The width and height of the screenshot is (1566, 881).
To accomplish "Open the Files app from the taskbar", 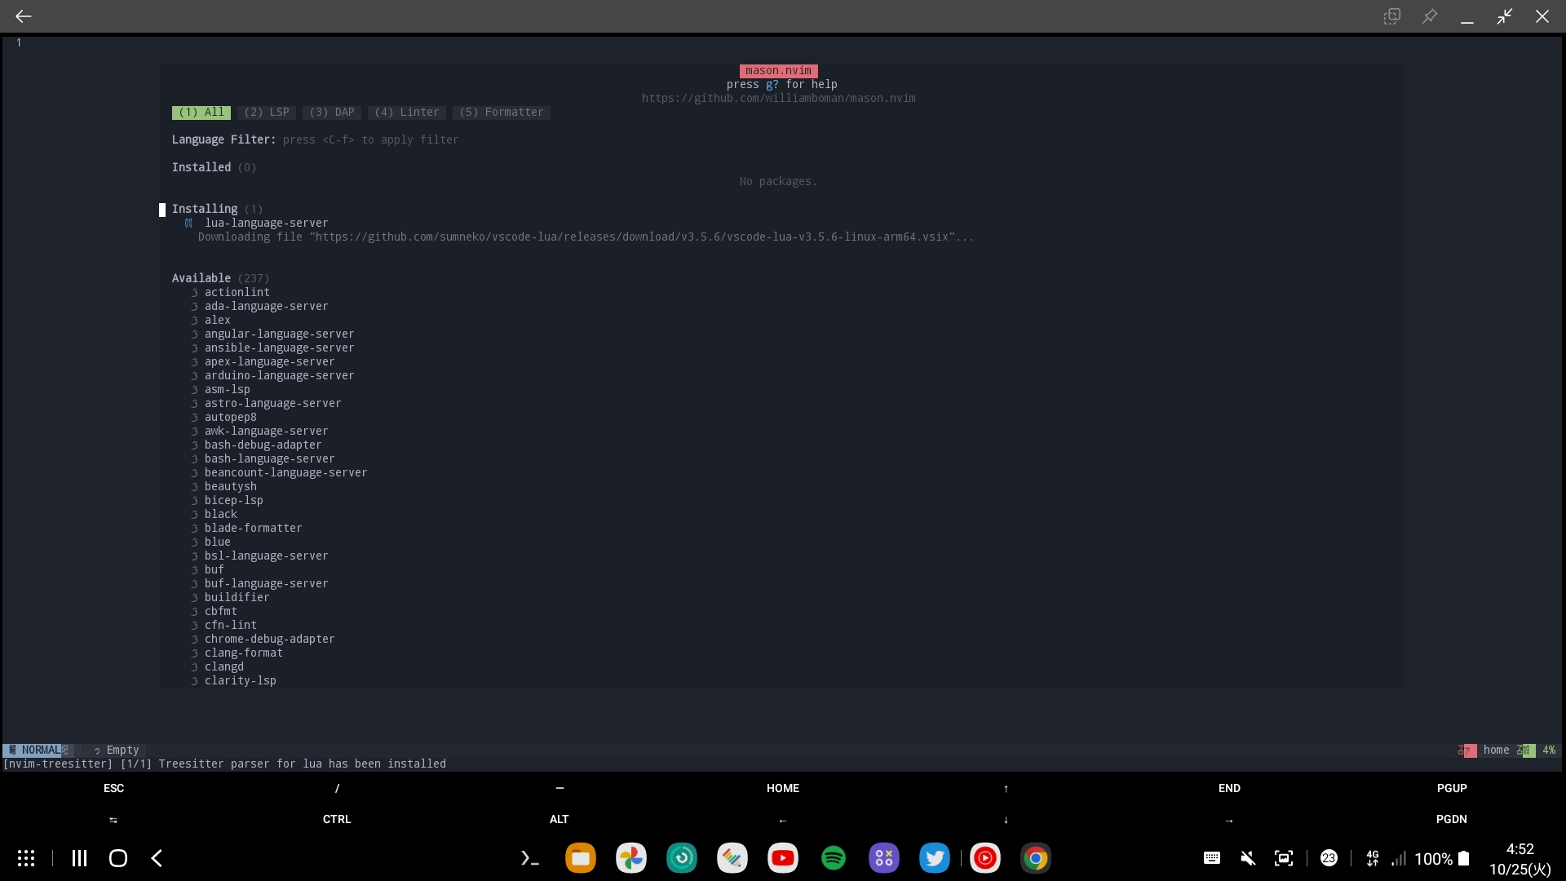I will (x=580, y=858).
